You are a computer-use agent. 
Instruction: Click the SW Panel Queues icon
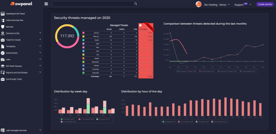point(3,66)
